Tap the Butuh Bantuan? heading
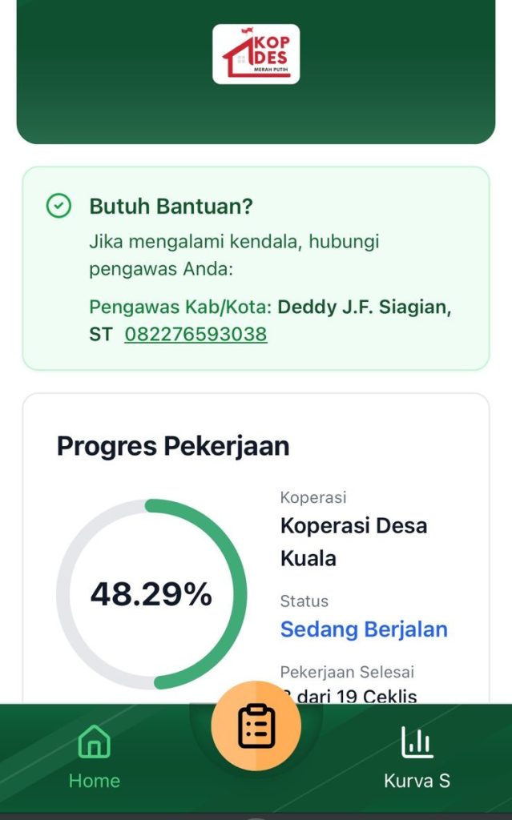The image size is (512, 820). click(x=171, y=207)
